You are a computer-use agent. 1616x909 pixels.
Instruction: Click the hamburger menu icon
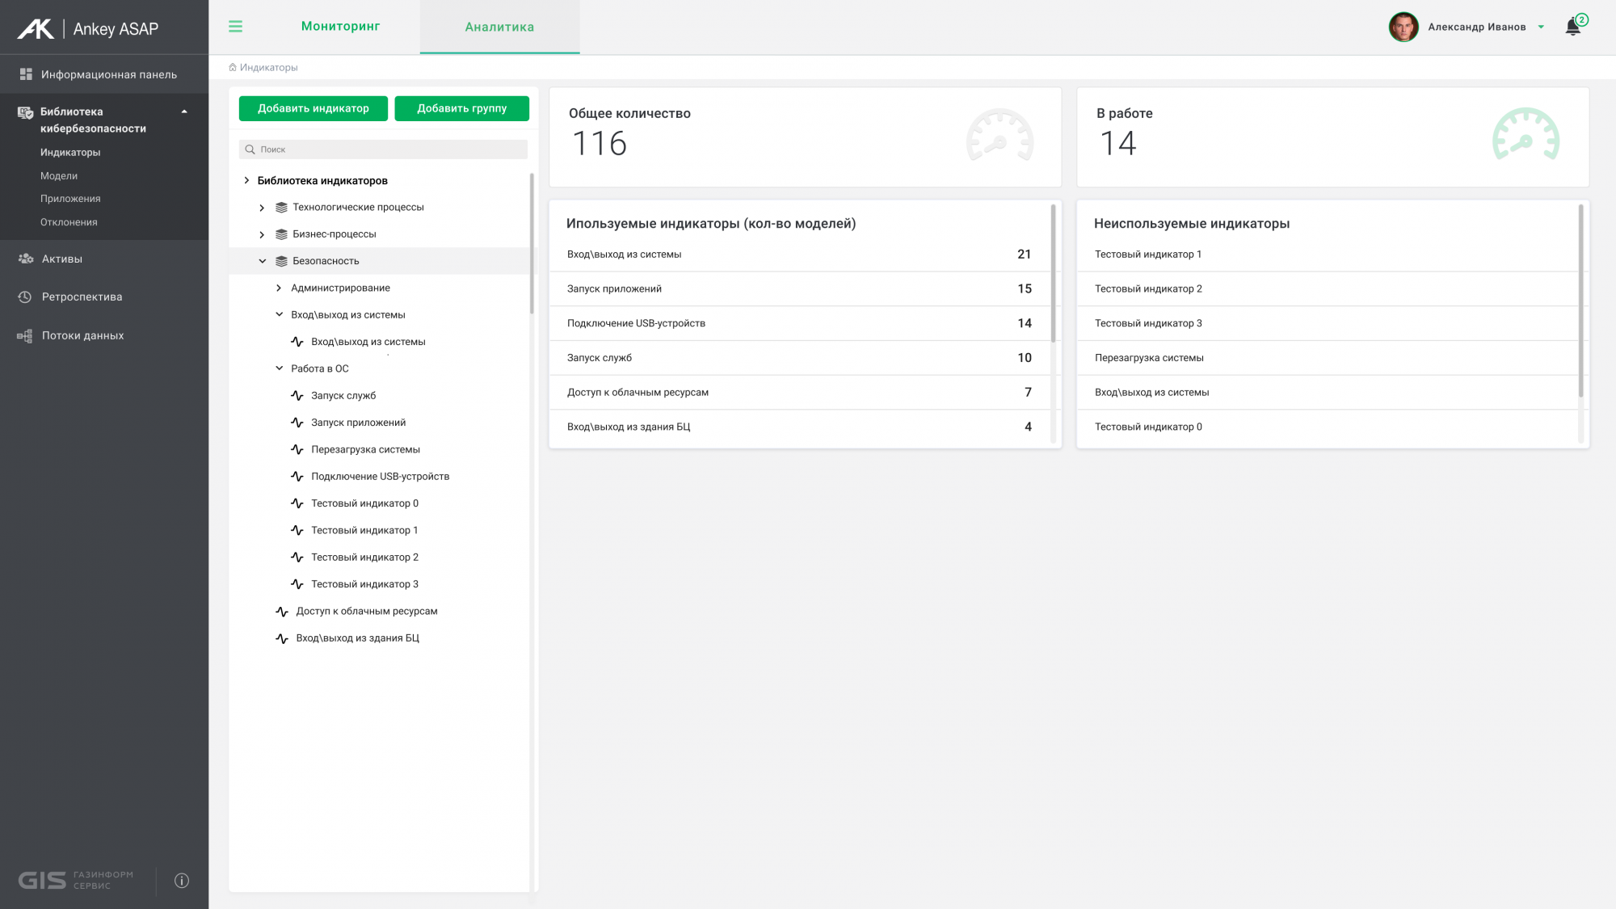tap(235, 27)
